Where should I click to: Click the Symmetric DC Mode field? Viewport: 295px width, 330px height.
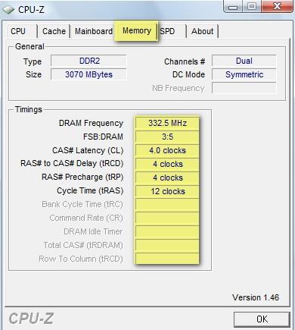(x=244, y=74)
